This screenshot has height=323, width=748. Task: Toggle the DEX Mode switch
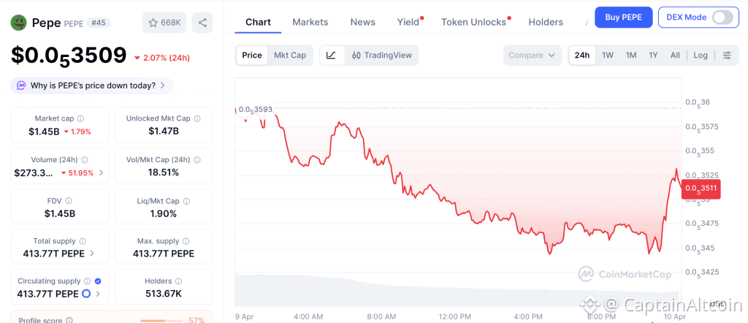pos(722,18)
